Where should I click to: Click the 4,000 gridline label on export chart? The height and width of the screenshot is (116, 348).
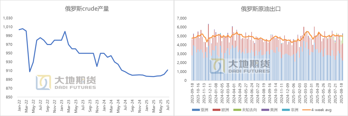pos(182,45)
